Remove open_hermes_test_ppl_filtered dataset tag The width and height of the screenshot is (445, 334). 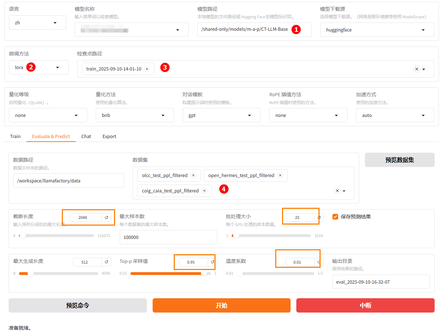coord(280,175)
